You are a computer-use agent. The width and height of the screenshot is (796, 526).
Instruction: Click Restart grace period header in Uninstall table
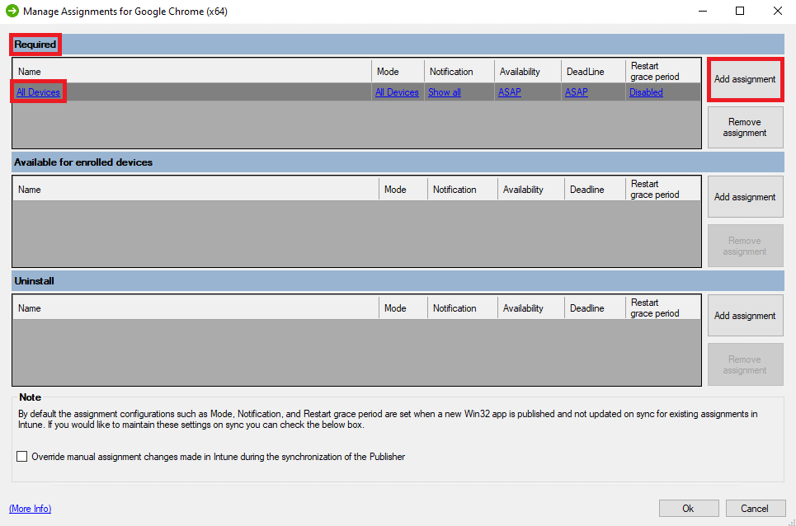[663, 308]
